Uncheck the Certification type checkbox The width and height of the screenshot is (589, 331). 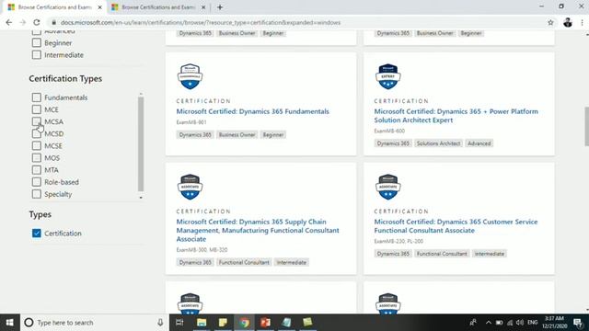pyautogui.click(x=37, y=233)
